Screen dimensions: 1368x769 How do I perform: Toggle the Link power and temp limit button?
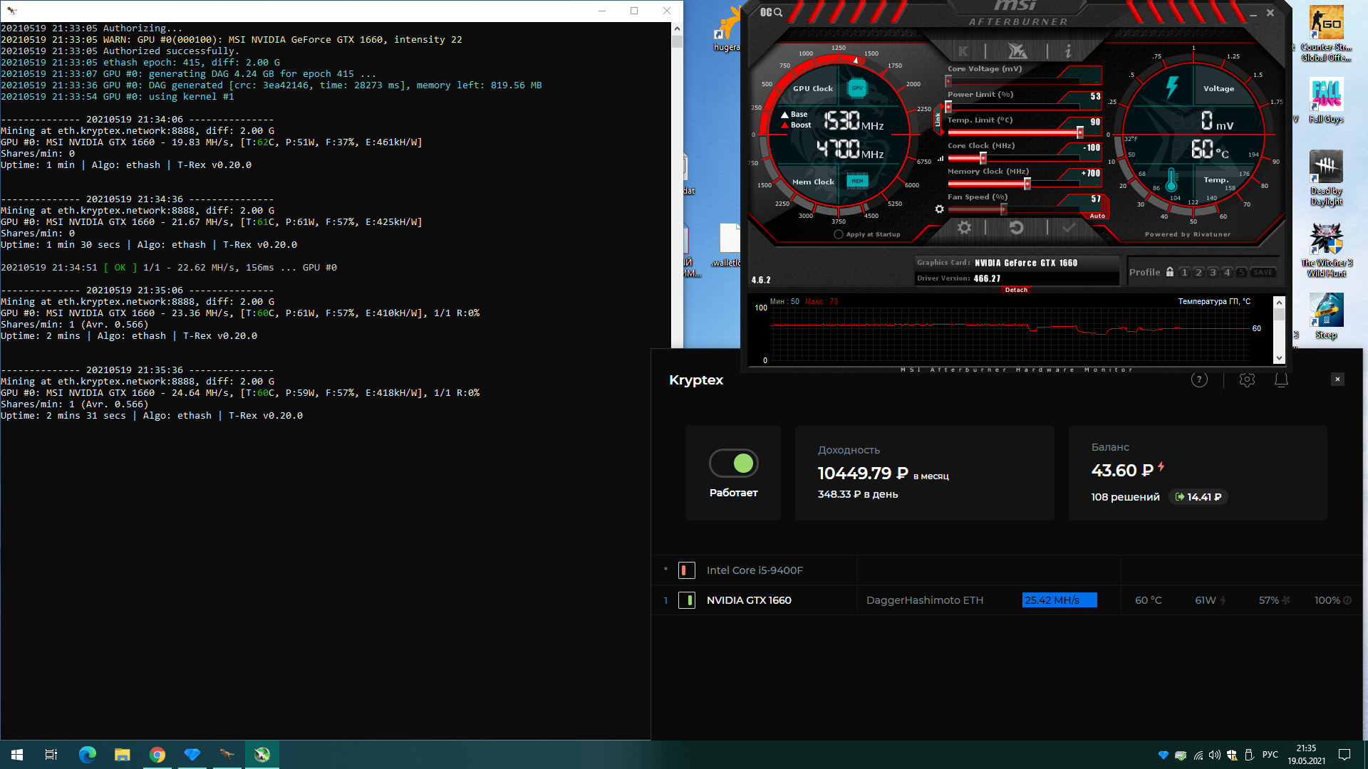coord(938,120)
